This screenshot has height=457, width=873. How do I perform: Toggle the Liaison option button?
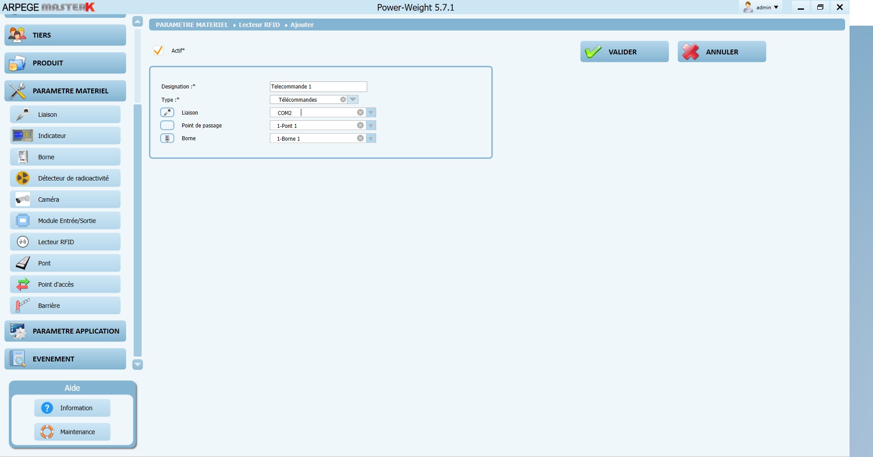point(167,113)
